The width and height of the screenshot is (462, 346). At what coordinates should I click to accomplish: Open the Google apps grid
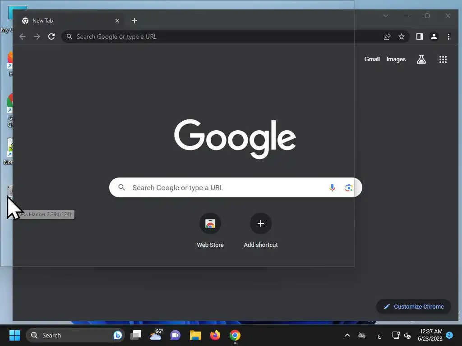(443, 59)
